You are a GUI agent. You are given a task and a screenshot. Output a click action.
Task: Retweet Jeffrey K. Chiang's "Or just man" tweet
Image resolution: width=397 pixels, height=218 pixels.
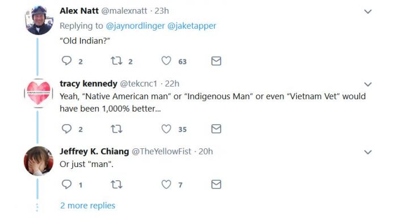pos(117,185)
